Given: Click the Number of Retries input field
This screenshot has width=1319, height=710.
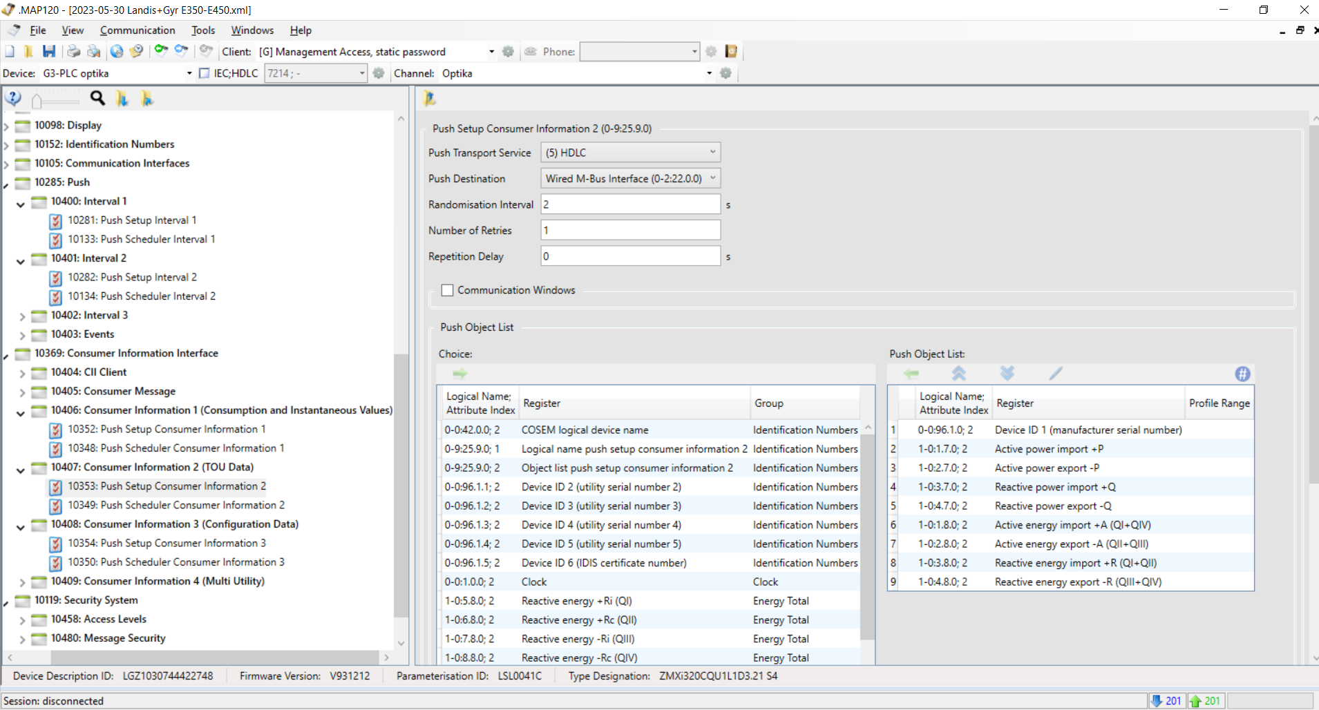Looking at the screenshot, I should (x=631, y=230).
